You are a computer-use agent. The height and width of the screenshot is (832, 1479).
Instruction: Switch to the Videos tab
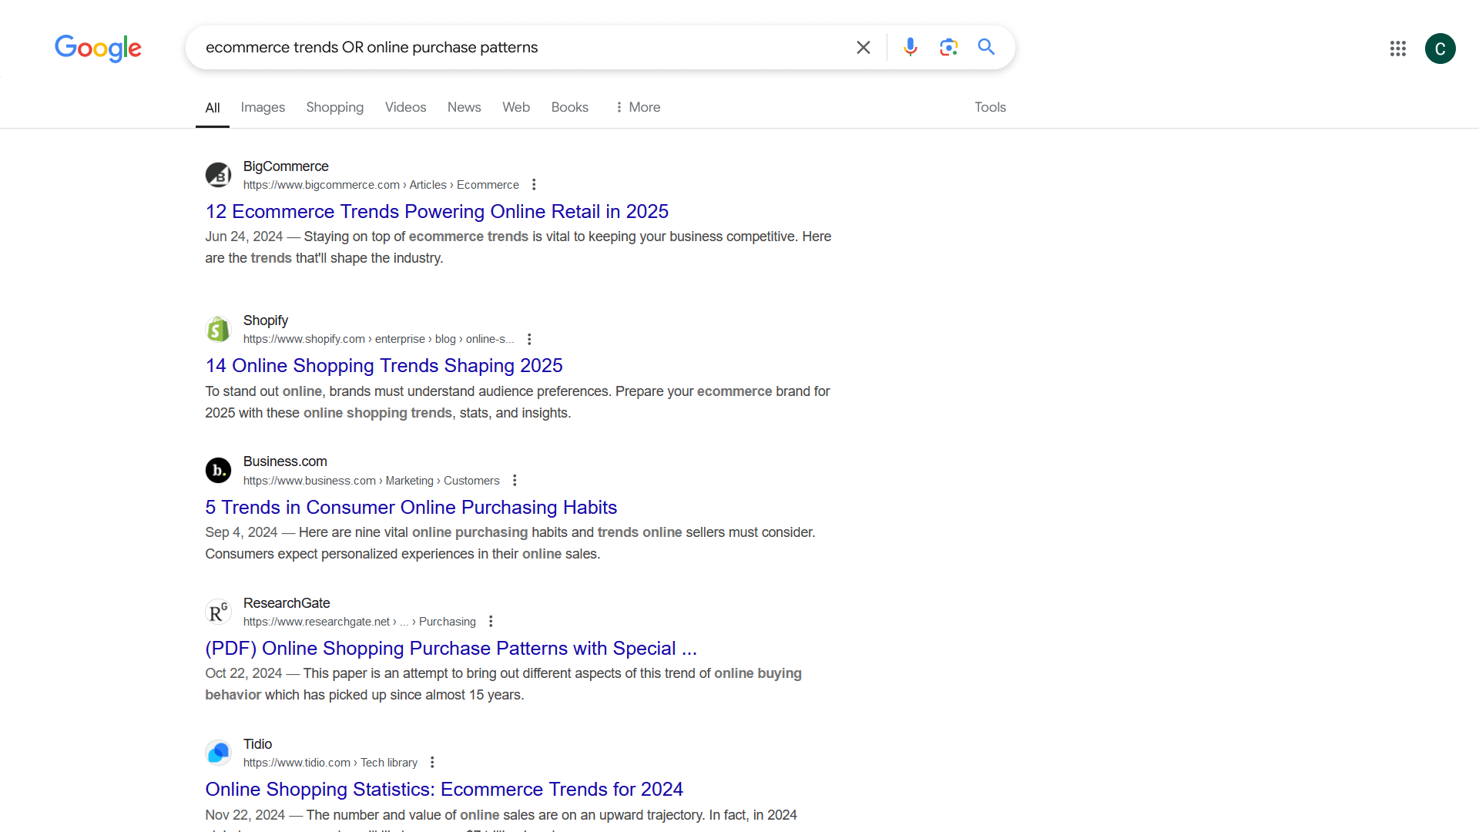tap(406, 107)
